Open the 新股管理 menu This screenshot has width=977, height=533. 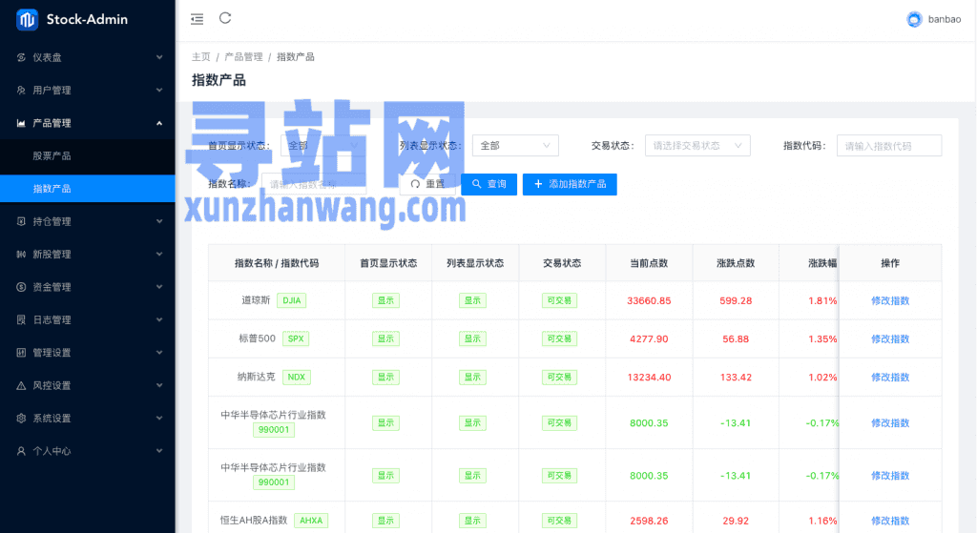click(x=87, y=254)
